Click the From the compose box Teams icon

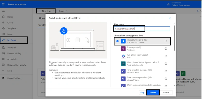coord(123,79)
